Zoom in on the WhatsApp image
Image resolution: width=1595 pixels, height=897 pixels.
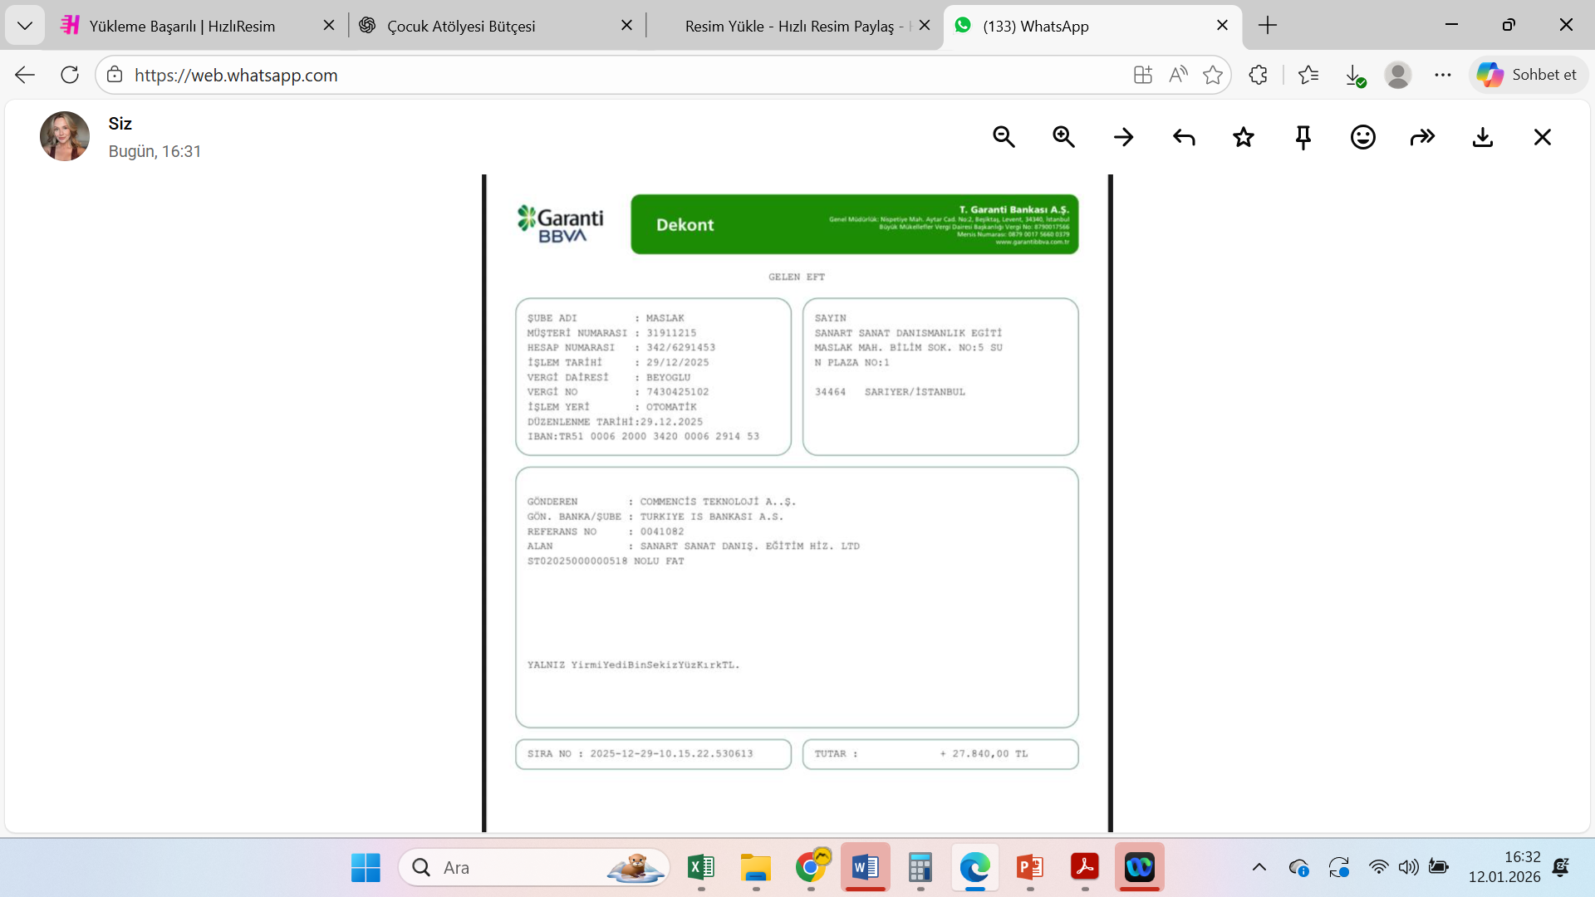tap(1063, 137)
